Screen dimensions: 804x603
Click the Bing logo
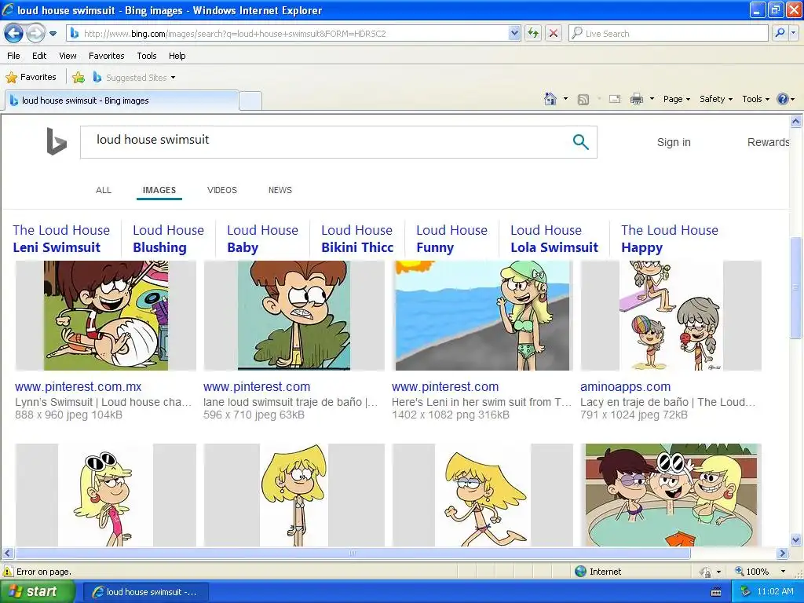pyautogui.click(x=57, y=141)
